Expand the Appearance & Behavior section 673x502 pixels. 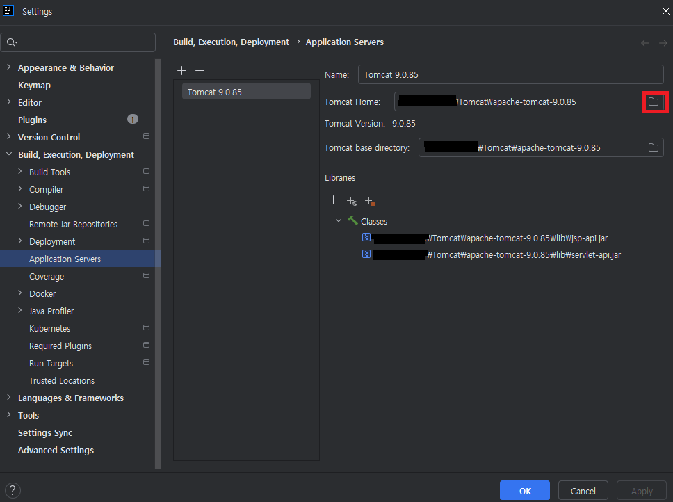[x=9, y=67]
